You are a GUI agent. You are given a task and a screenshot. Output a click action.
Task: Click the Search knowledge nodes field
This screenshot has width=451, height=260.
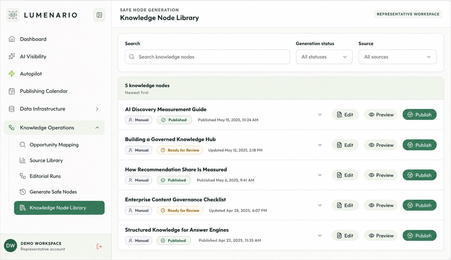pyautogui.click(x=208, y=57)
